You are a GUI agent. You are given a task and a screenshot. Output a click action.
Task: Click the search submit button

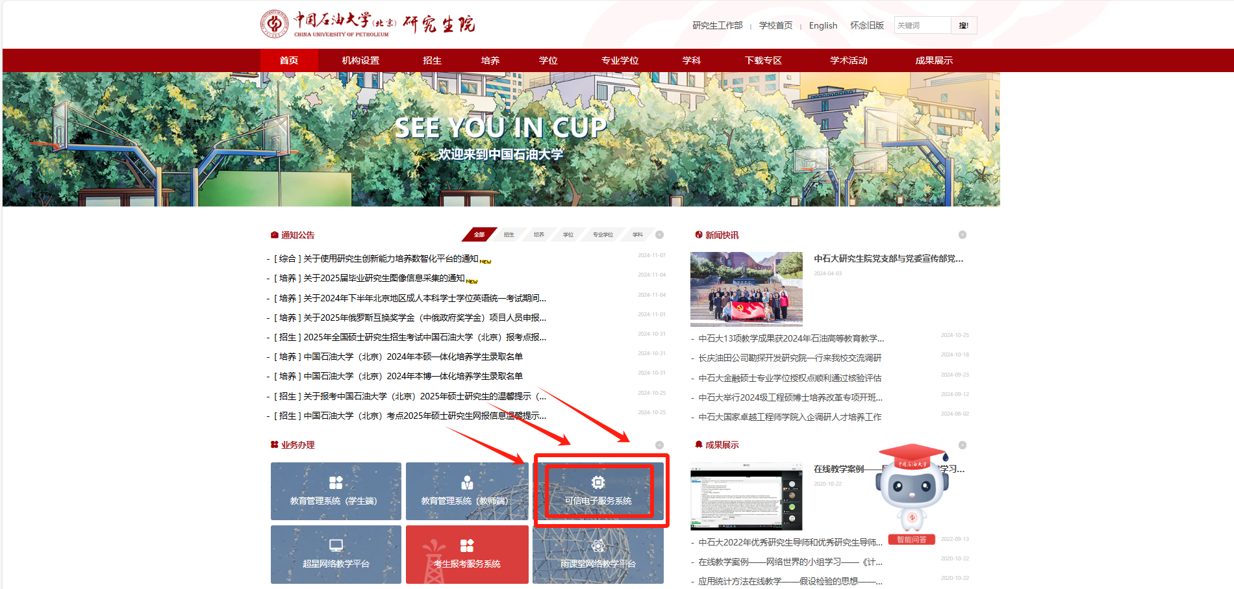click(964, 25)
